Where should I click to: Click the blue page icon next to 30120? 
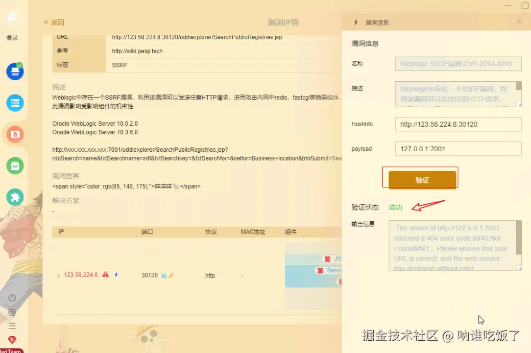[x=164, y=276]
